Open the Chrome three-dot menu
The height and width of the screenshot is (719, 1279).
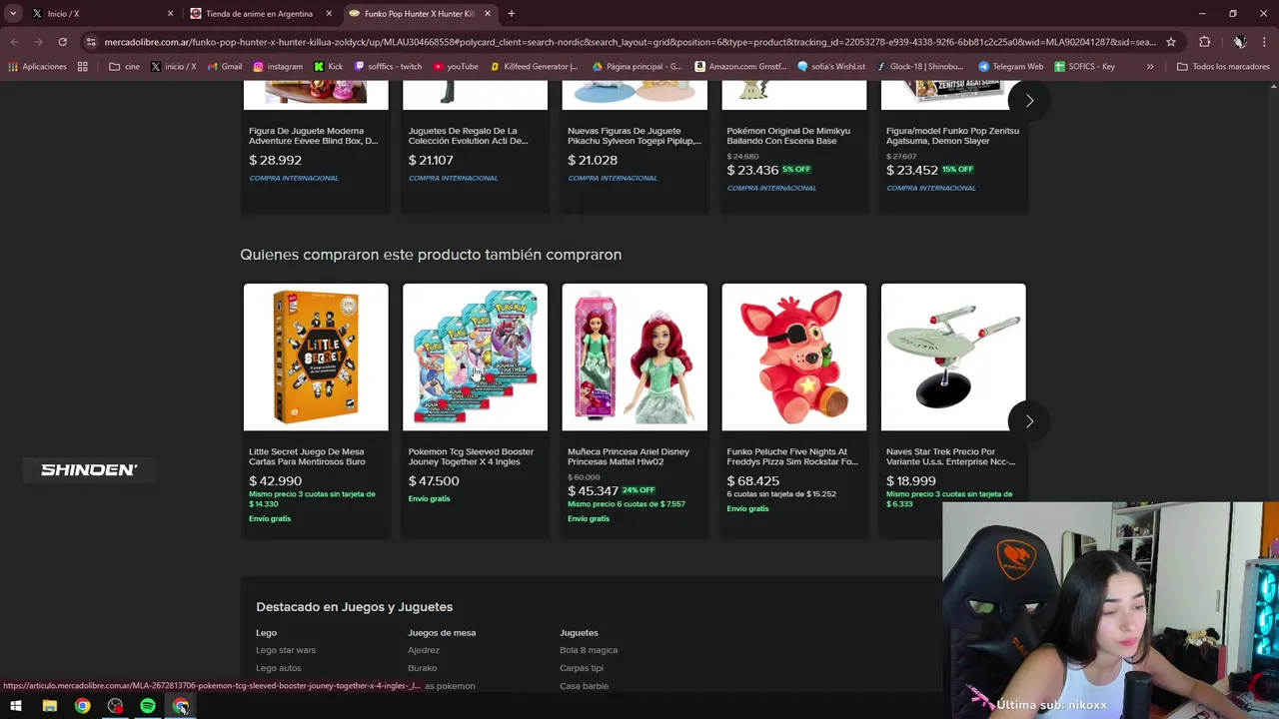pyautogui.click(x=1265, y=42)
